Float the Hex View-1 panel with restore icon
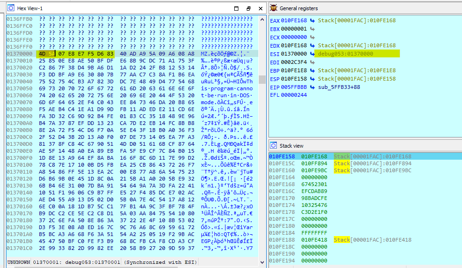This screenshot has height=268, width=462. coord(249,8)
